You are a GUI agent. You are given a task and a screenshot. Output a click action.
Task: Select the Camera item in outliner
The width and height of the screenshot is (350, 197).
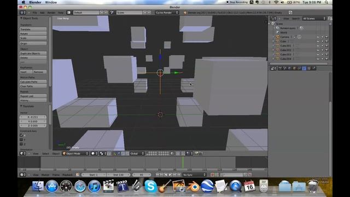pyautogui.click(x=284, y=37)
